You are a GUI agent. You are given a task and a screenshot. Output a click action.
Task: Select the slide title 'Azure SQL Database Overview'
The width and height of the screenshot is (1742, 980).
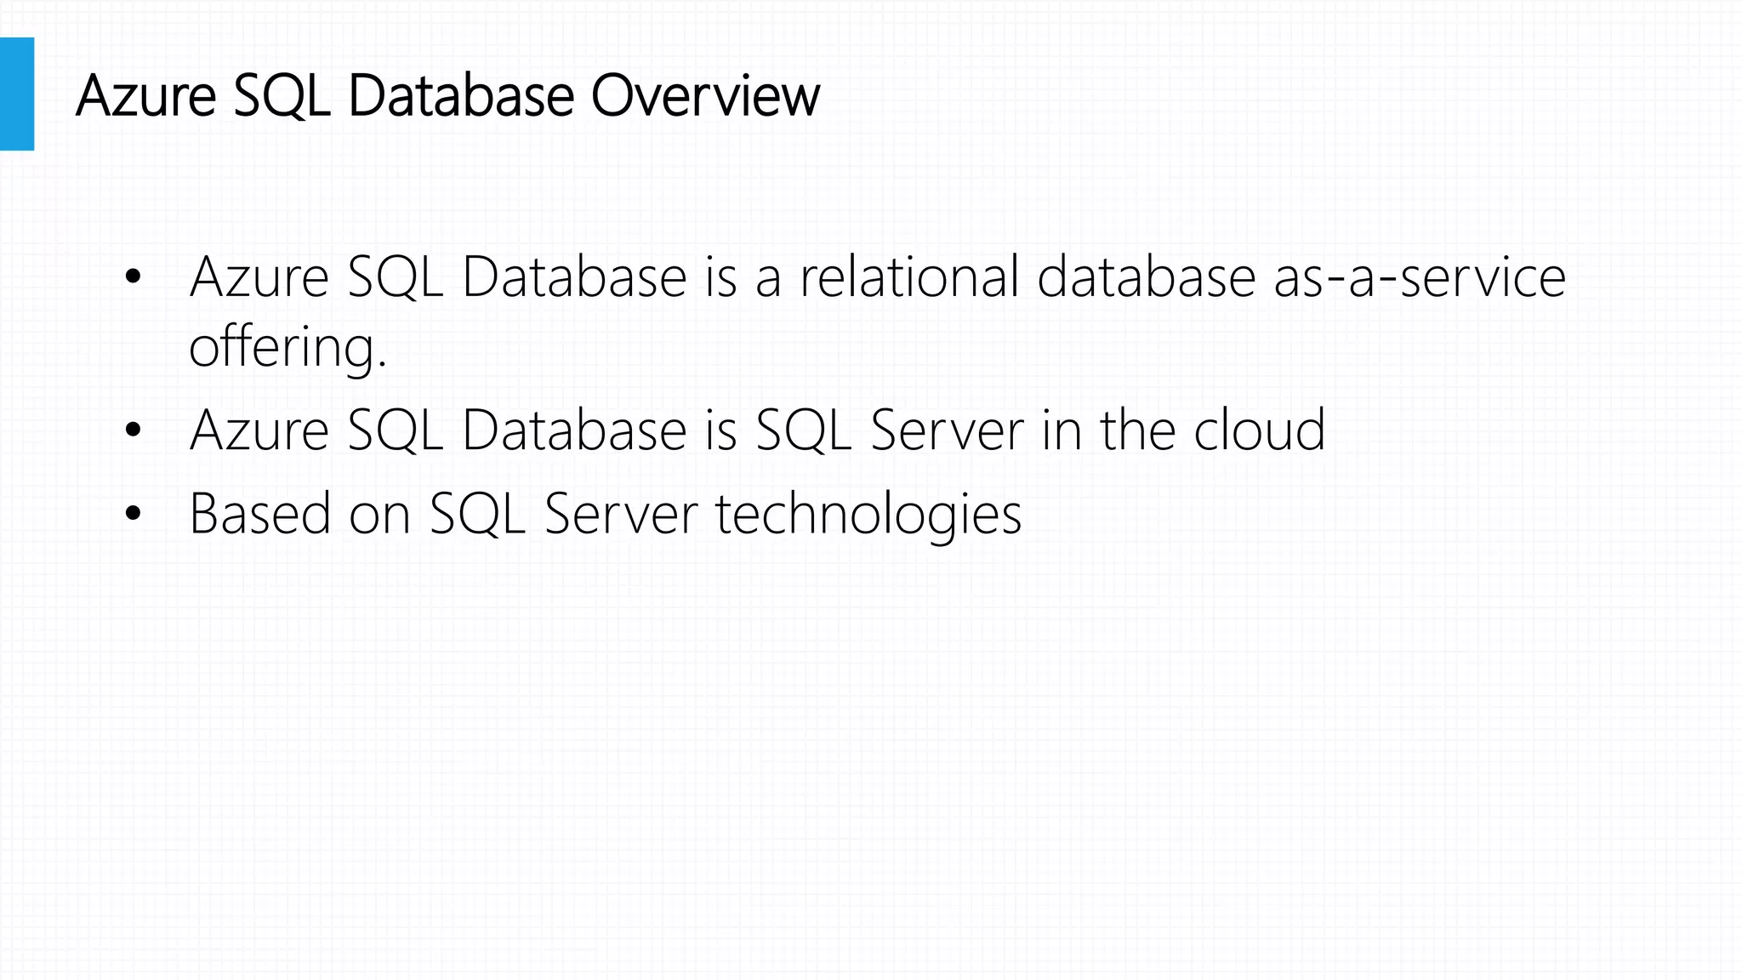click(x=447, y=95)
